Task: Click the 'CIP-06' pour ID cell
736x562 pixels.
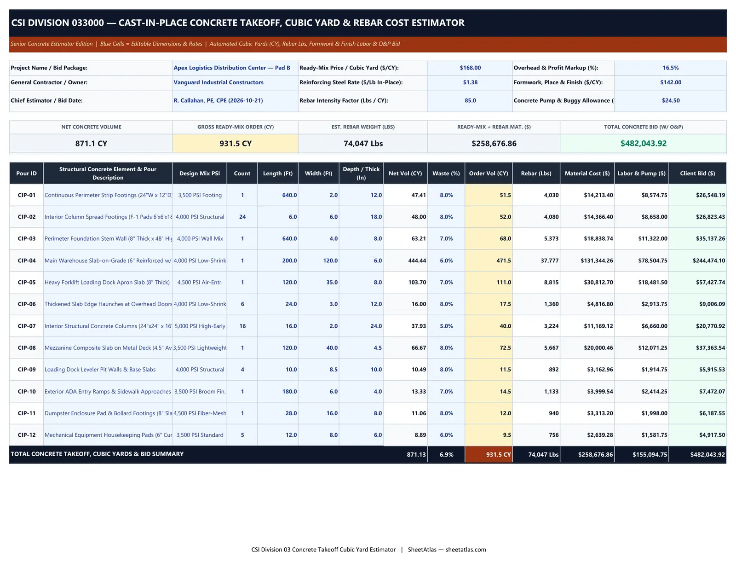Action: tap(26, 304)
